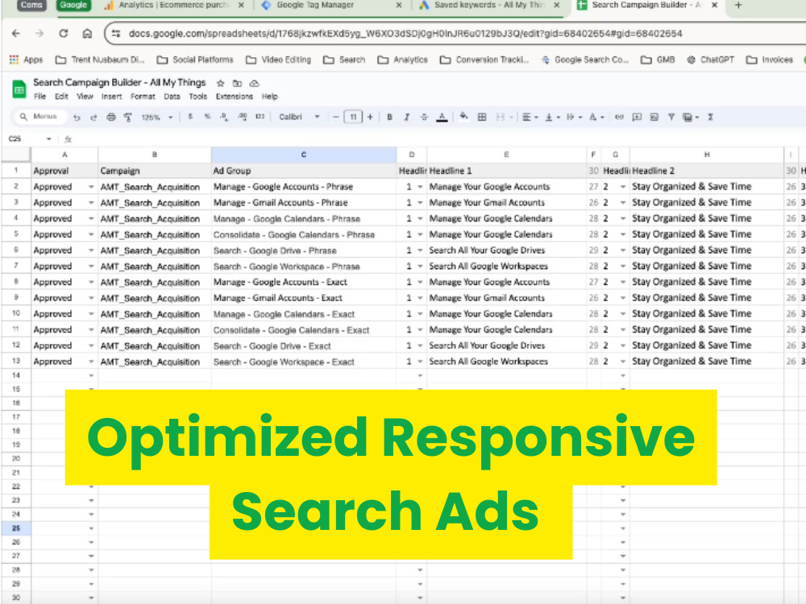This screenshot has height=604, width=806.
Task: Open the fill color picker
Action: (x=463, y=117)
